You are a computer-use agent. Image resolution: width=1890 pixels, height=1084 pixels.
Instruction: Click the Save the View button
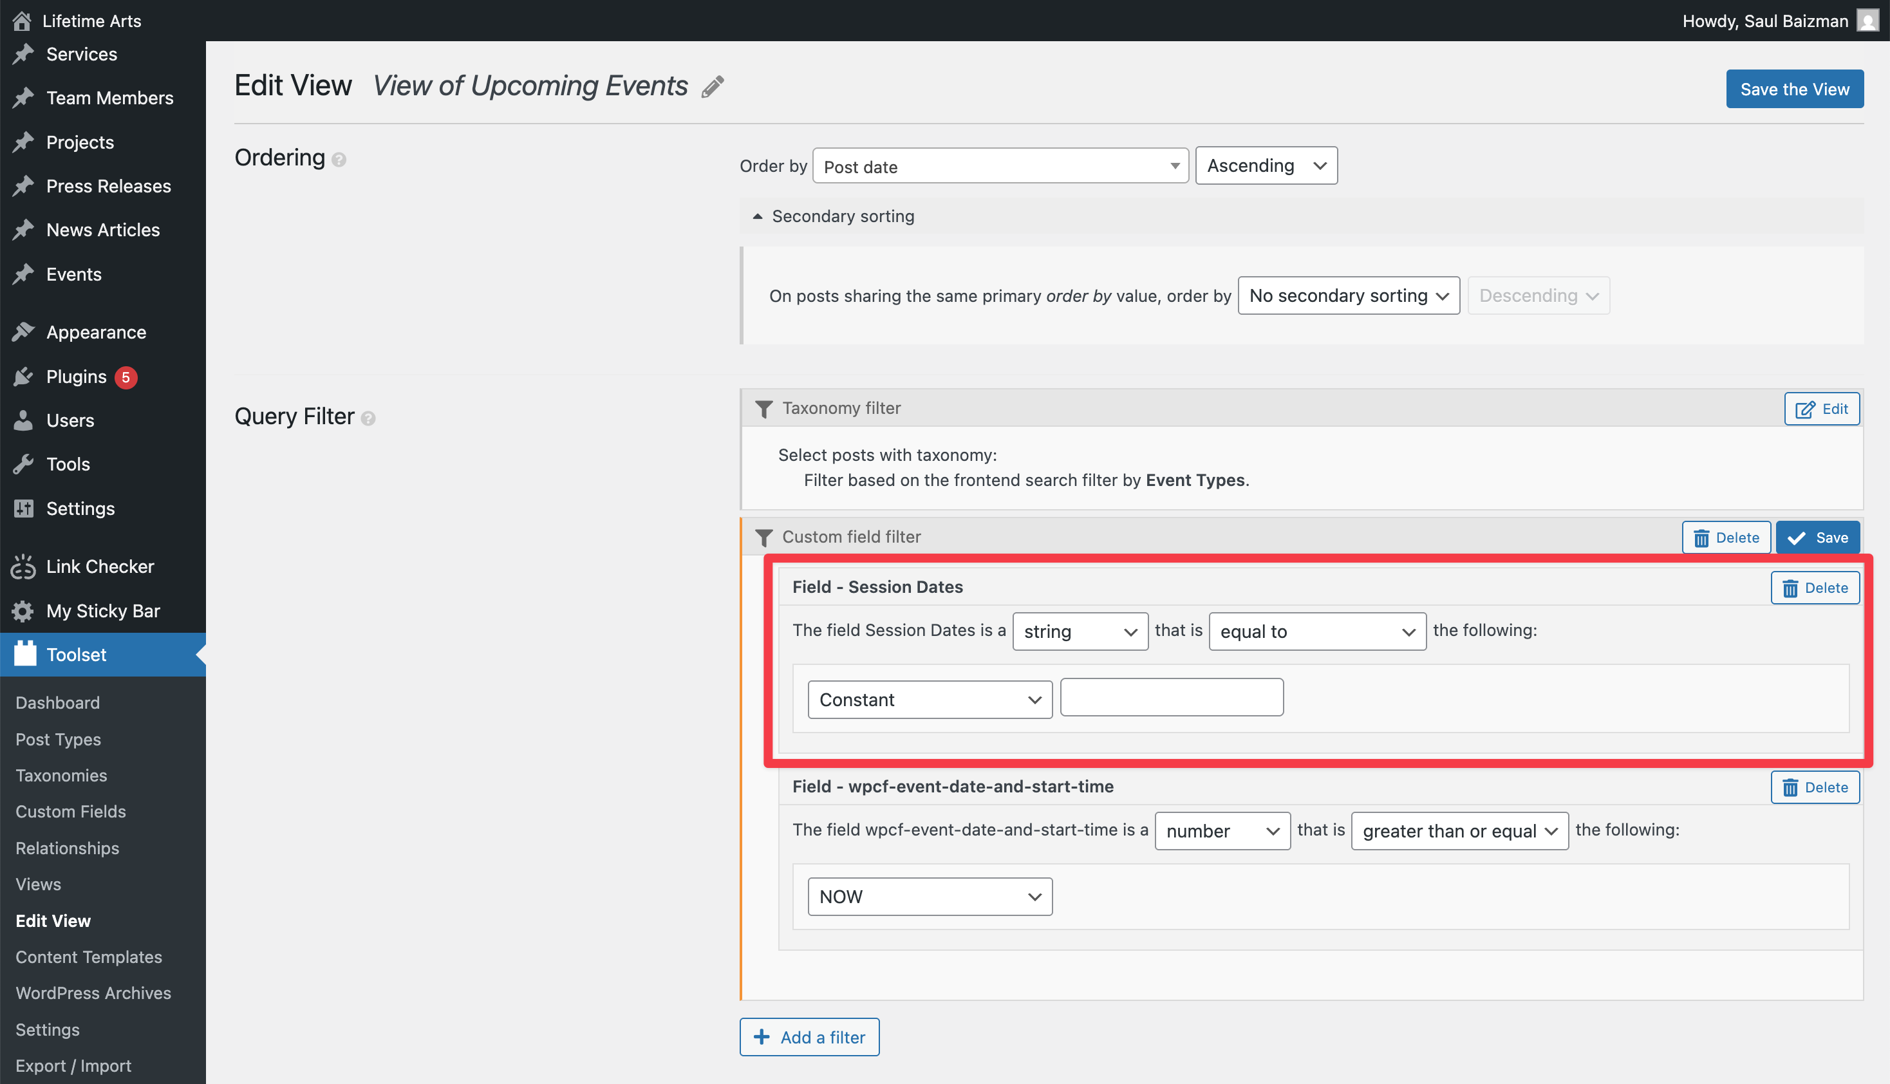coord(1794,89)
